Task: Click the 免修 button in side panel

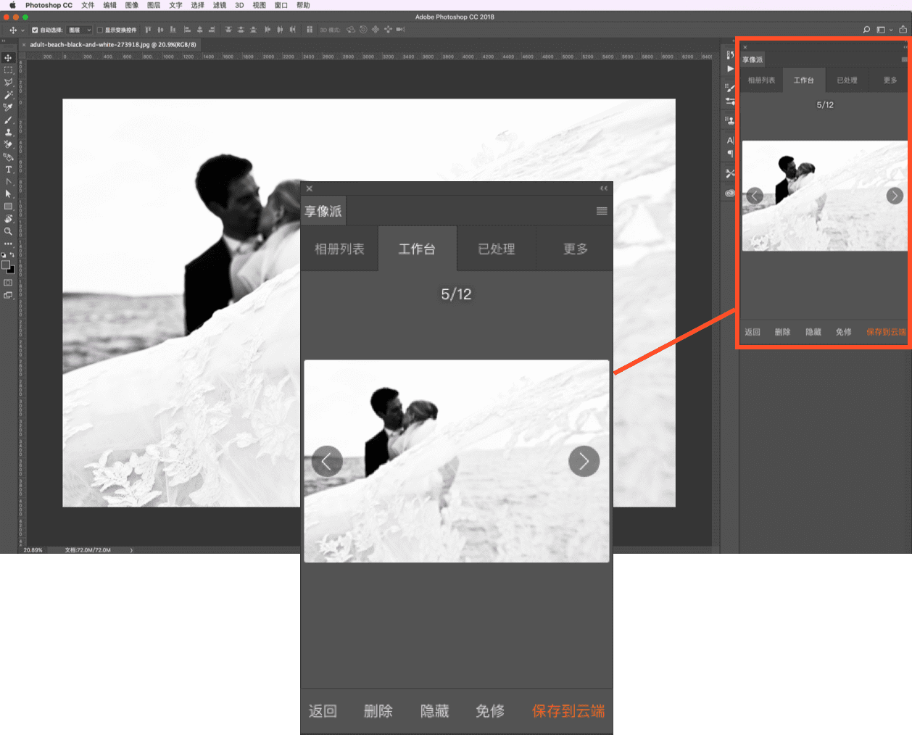Action: (843, 332)
